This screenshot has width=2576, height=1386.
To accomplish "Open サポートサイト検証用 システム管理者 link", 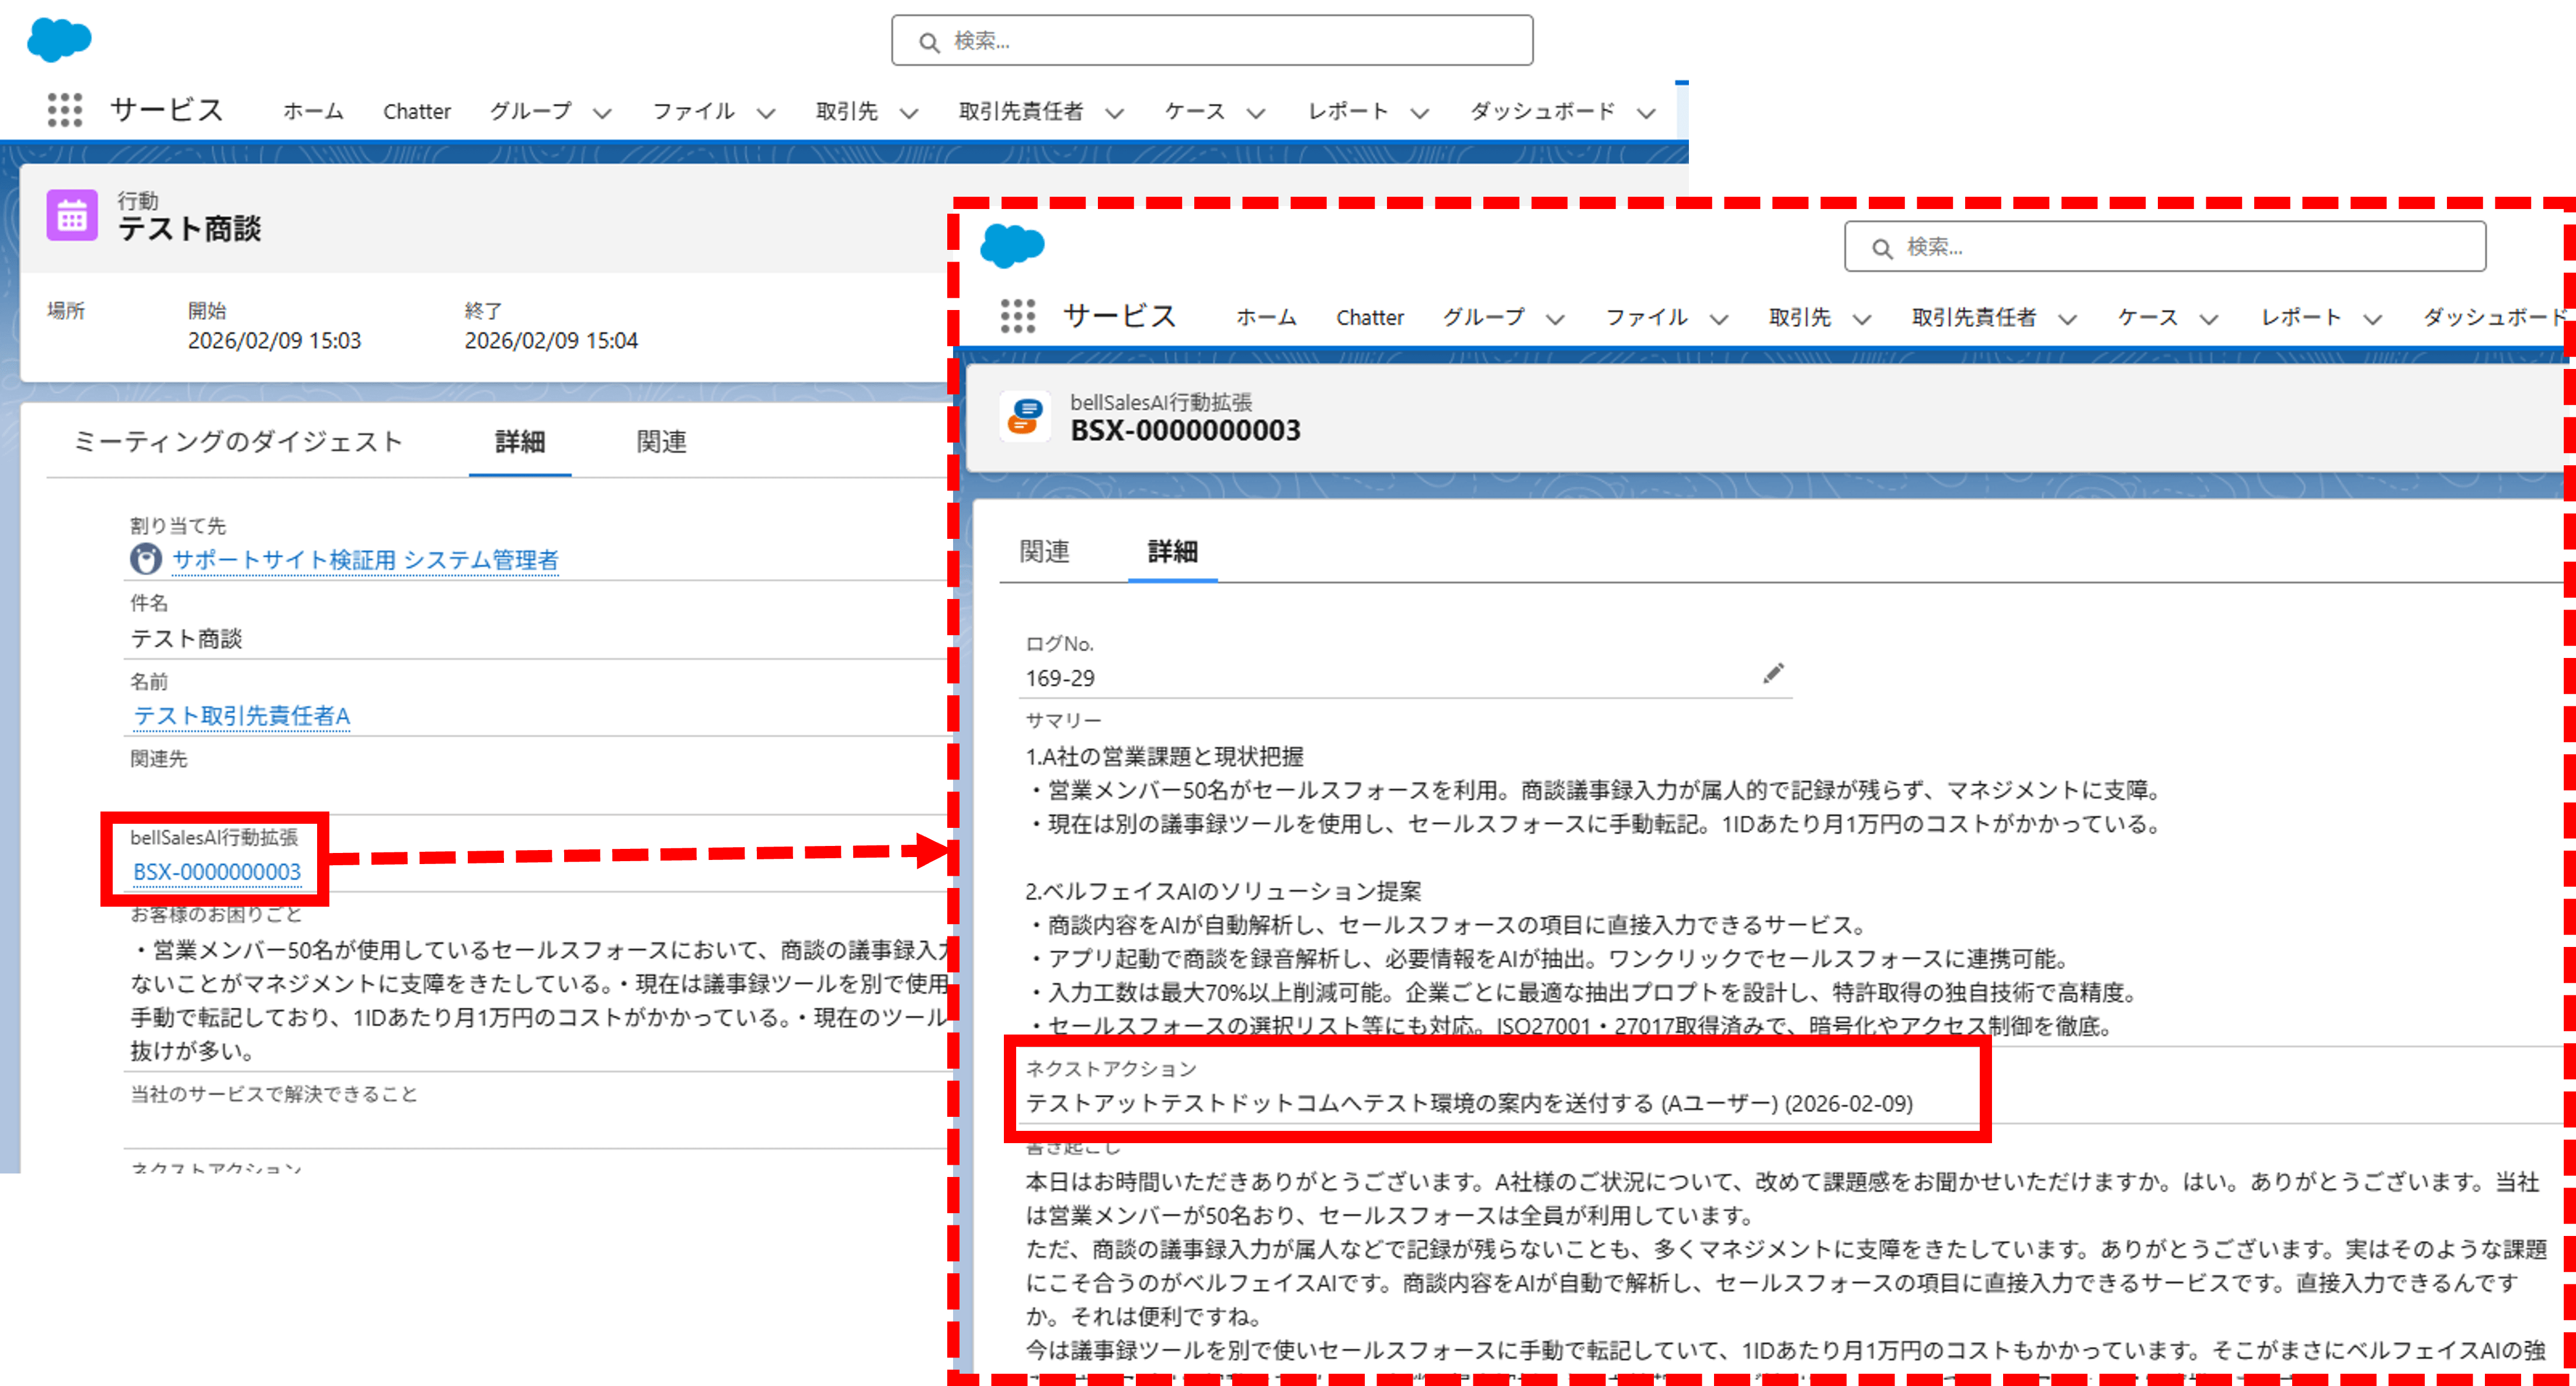I will pyautogui.click(x=365, y=560).
